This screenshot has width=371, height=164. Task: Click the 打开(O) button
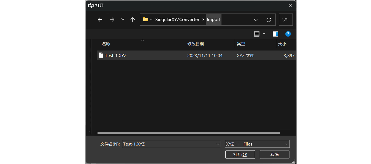[x=240, y=154]
